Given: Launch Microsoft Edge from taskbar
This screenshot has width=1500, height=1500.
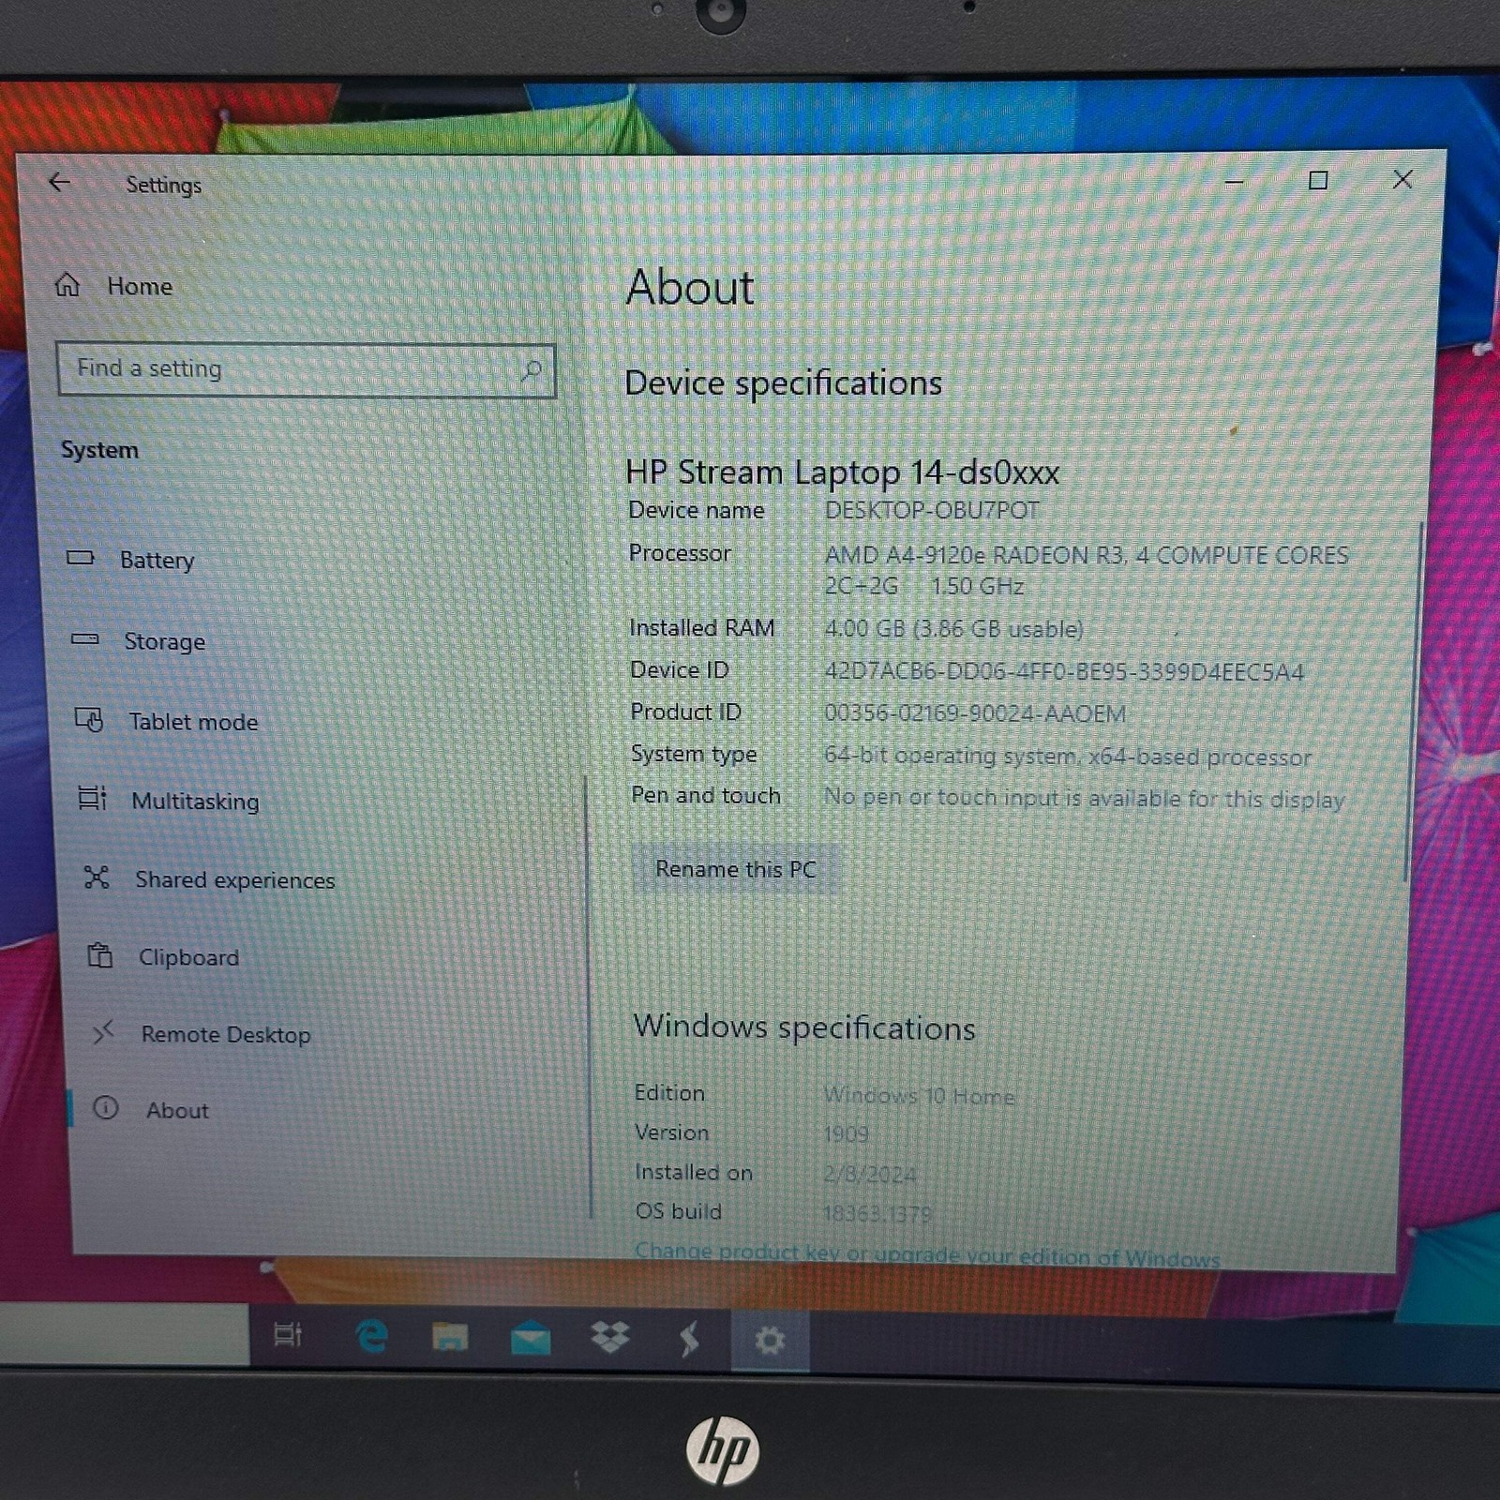Looking at the screenshot, I should 372,1336.
